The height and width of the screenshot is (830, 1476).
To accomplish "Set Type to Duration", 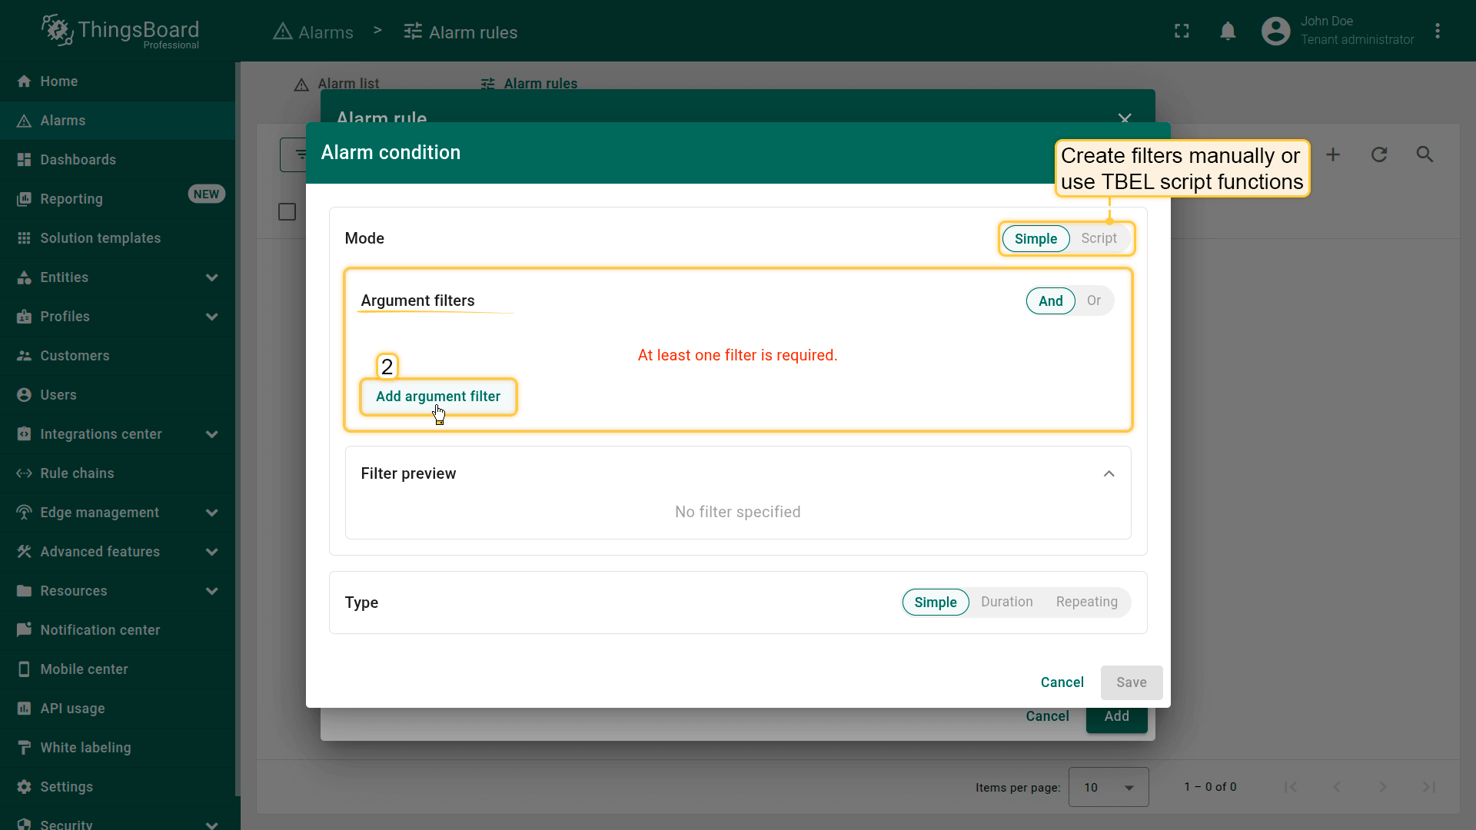I will pos(1006,602).
